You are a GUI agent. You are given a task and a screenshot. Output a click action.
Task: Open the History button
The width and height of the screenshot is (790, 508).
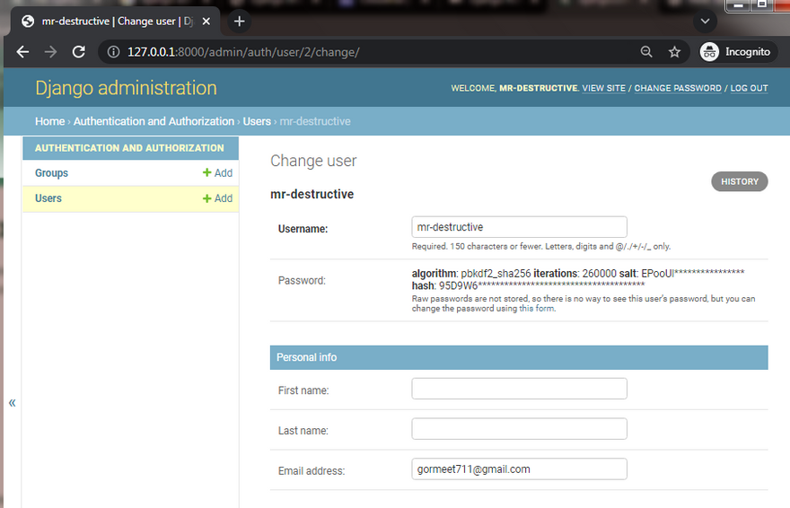pos(739,181)
